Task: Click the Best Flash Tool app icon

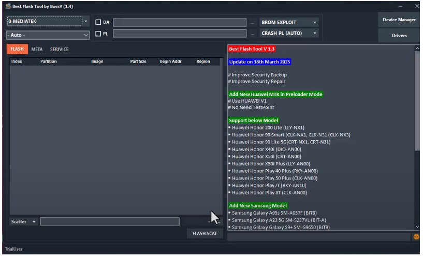Action: (8, 6)
